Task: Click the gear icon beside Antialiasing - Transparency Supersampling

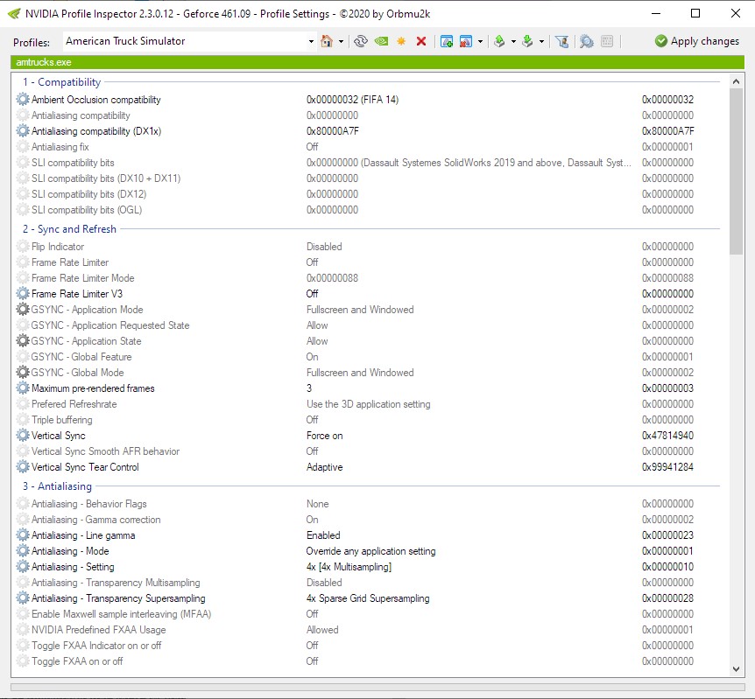Action: pos(23,598)
